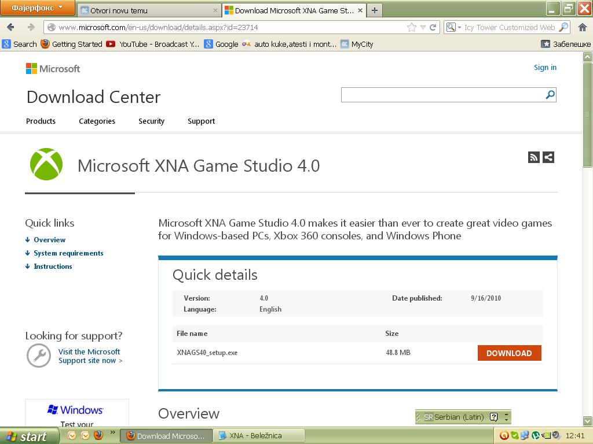Switch to the Otvori novu temu tab
Viewport: 593px width, 444px height.
click(150, 10)
